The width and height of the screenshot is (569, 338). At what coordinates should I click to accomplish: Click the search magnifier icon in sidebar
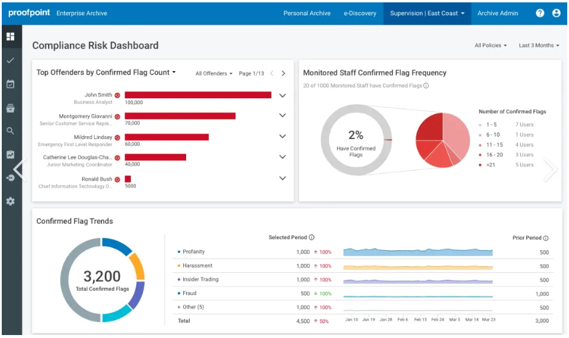point(11,131)
